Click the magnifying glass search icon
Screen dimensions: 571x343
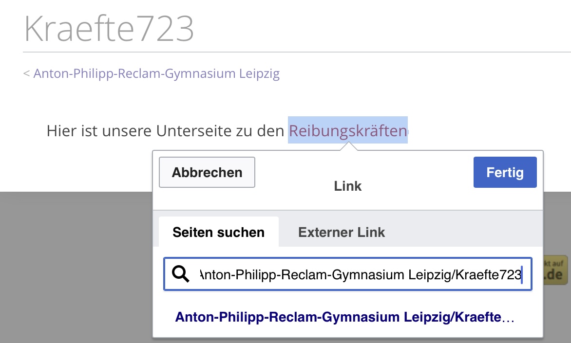click(x=181, y=274)
